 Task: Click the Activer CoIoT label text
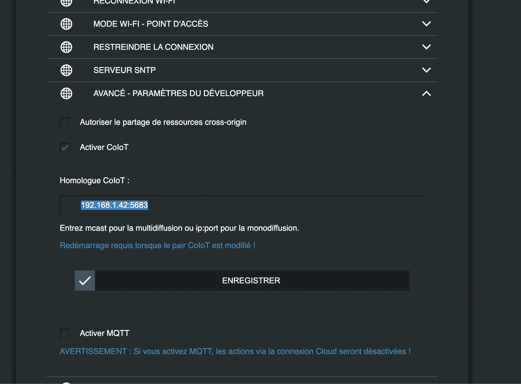click(104, 147)
